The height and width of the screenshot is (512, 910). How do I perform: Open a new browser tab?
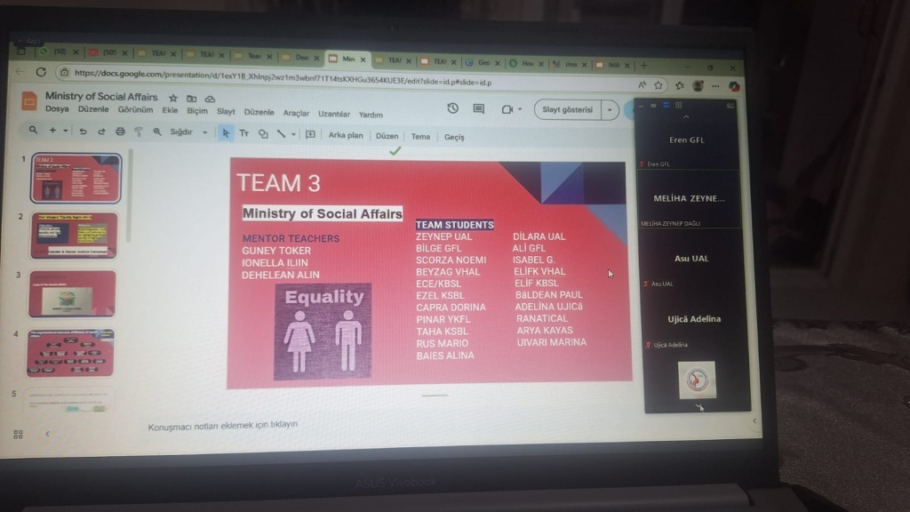pos(643,66)
